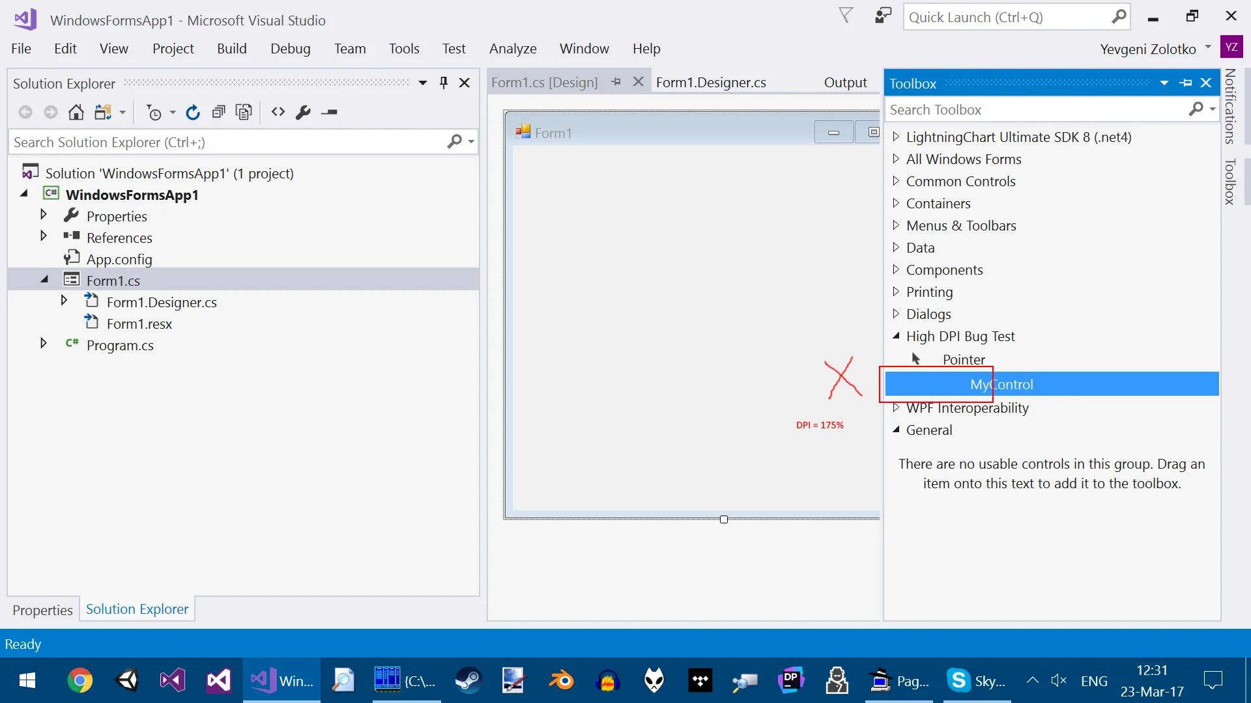The image size is (1251, 703).
Task: Click the Home icon in Solution Explorer toolbar
Action: [76, 112]
